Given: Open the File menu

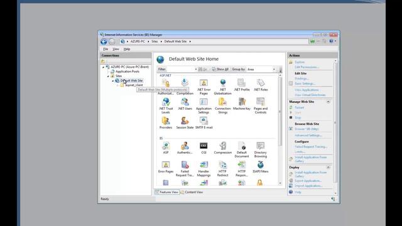Looking at the screenshot, I should [x=106, y=49].
